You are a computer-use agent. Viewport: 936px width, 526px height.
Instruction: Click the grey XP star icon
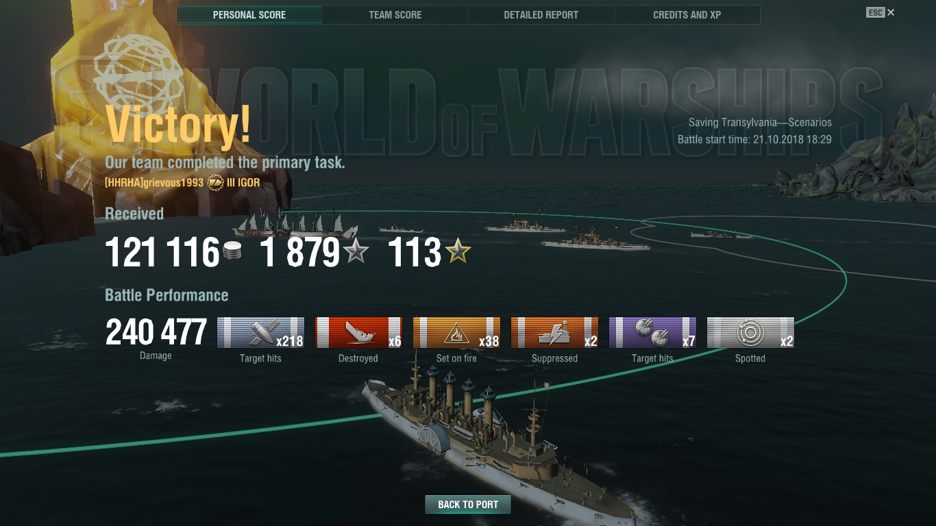click(x=356, y=252)
